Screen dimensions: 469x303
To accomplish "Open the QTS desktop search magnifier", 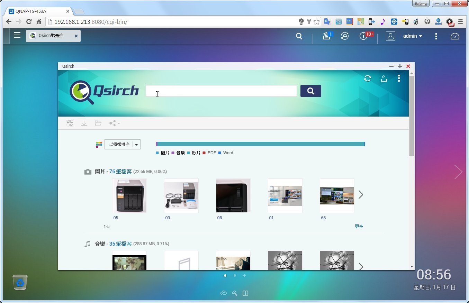I will pyautogui.click(x=299, y=36).
